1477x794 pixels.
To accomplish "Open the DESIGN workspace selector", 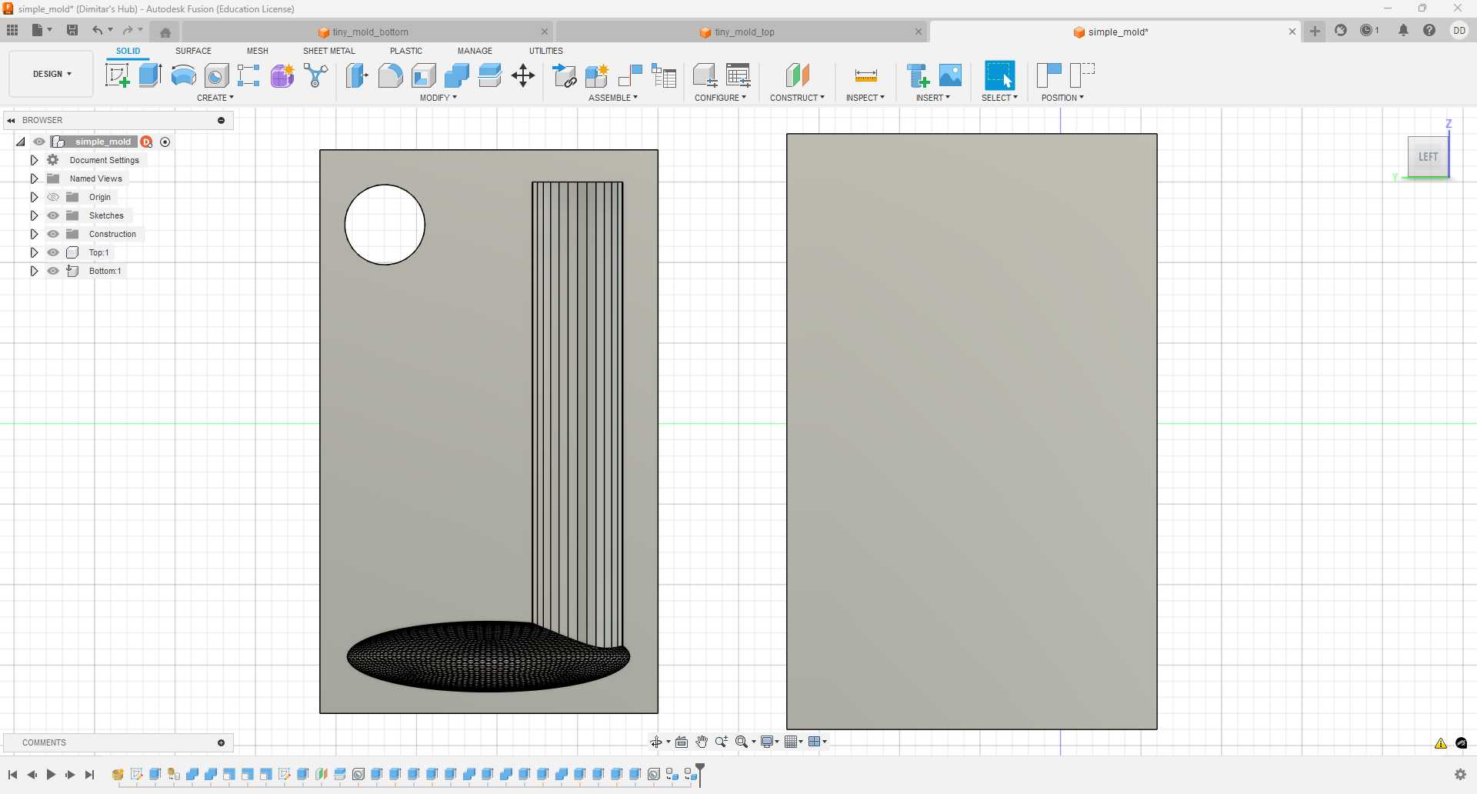I will (x=50, y=74).
